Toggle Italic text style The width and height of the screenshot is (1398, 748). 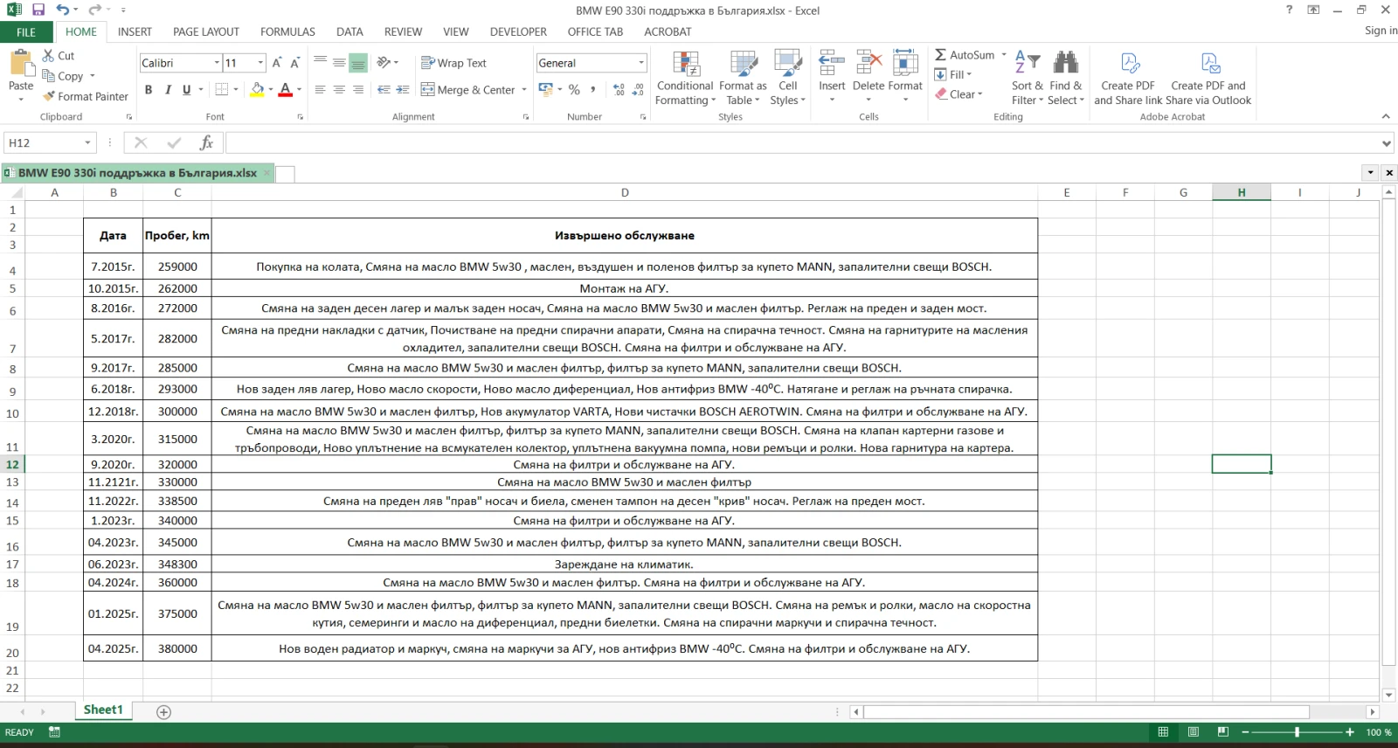(167, 89)
